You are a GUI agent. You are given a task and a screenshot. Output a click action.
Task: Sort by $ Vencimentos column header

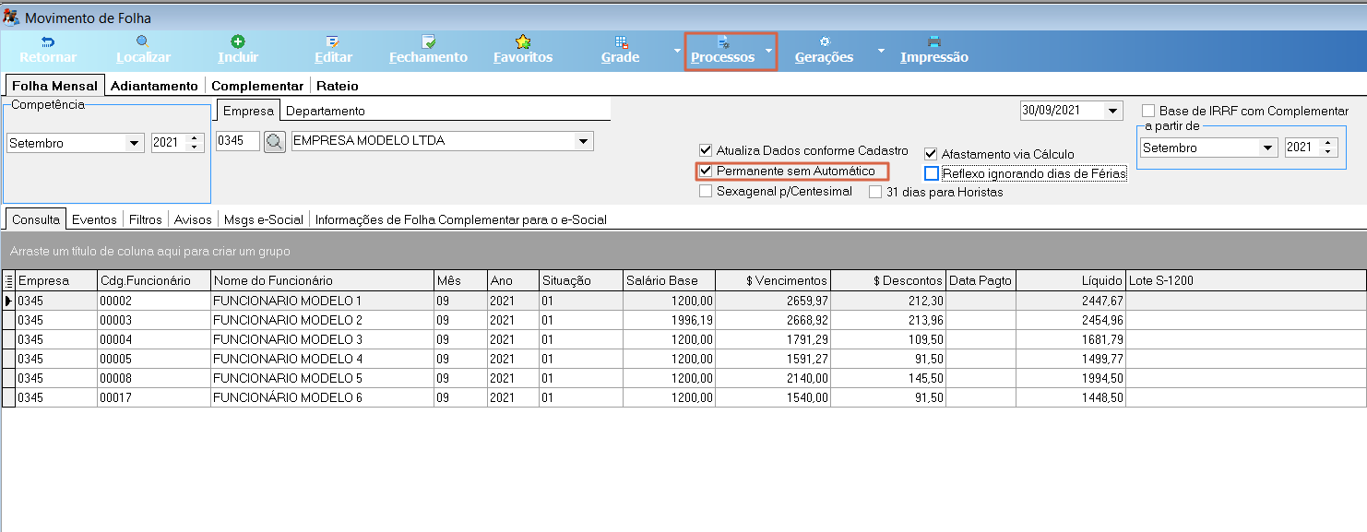(773, 280)
